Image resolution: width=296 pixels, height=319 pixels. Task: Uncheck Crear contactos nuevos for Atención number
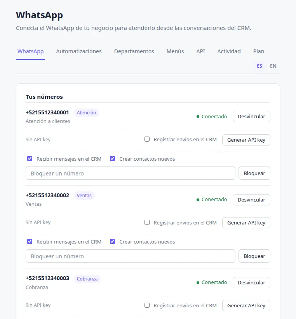112,159
